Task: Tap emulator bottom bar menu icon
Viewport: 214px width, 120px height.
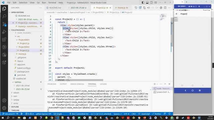Action: coord(200,90)
